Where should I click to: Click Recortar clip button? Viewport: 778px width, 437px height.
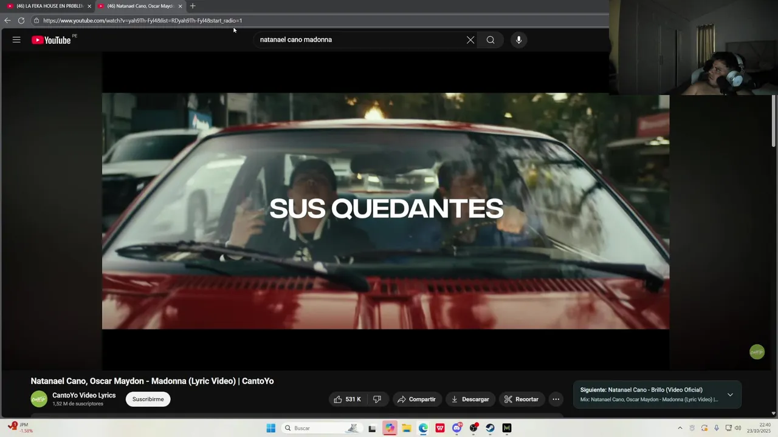(x=522, y=399)
